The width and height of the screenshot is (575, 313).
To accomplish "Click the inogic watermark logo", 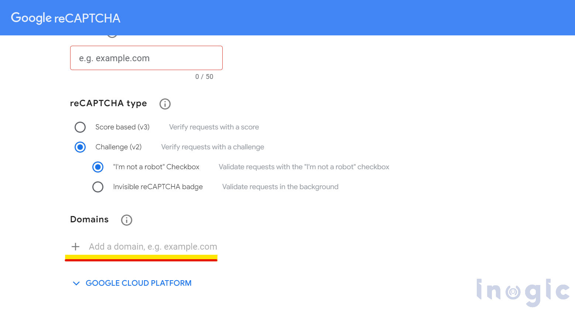I will [523, 292].
